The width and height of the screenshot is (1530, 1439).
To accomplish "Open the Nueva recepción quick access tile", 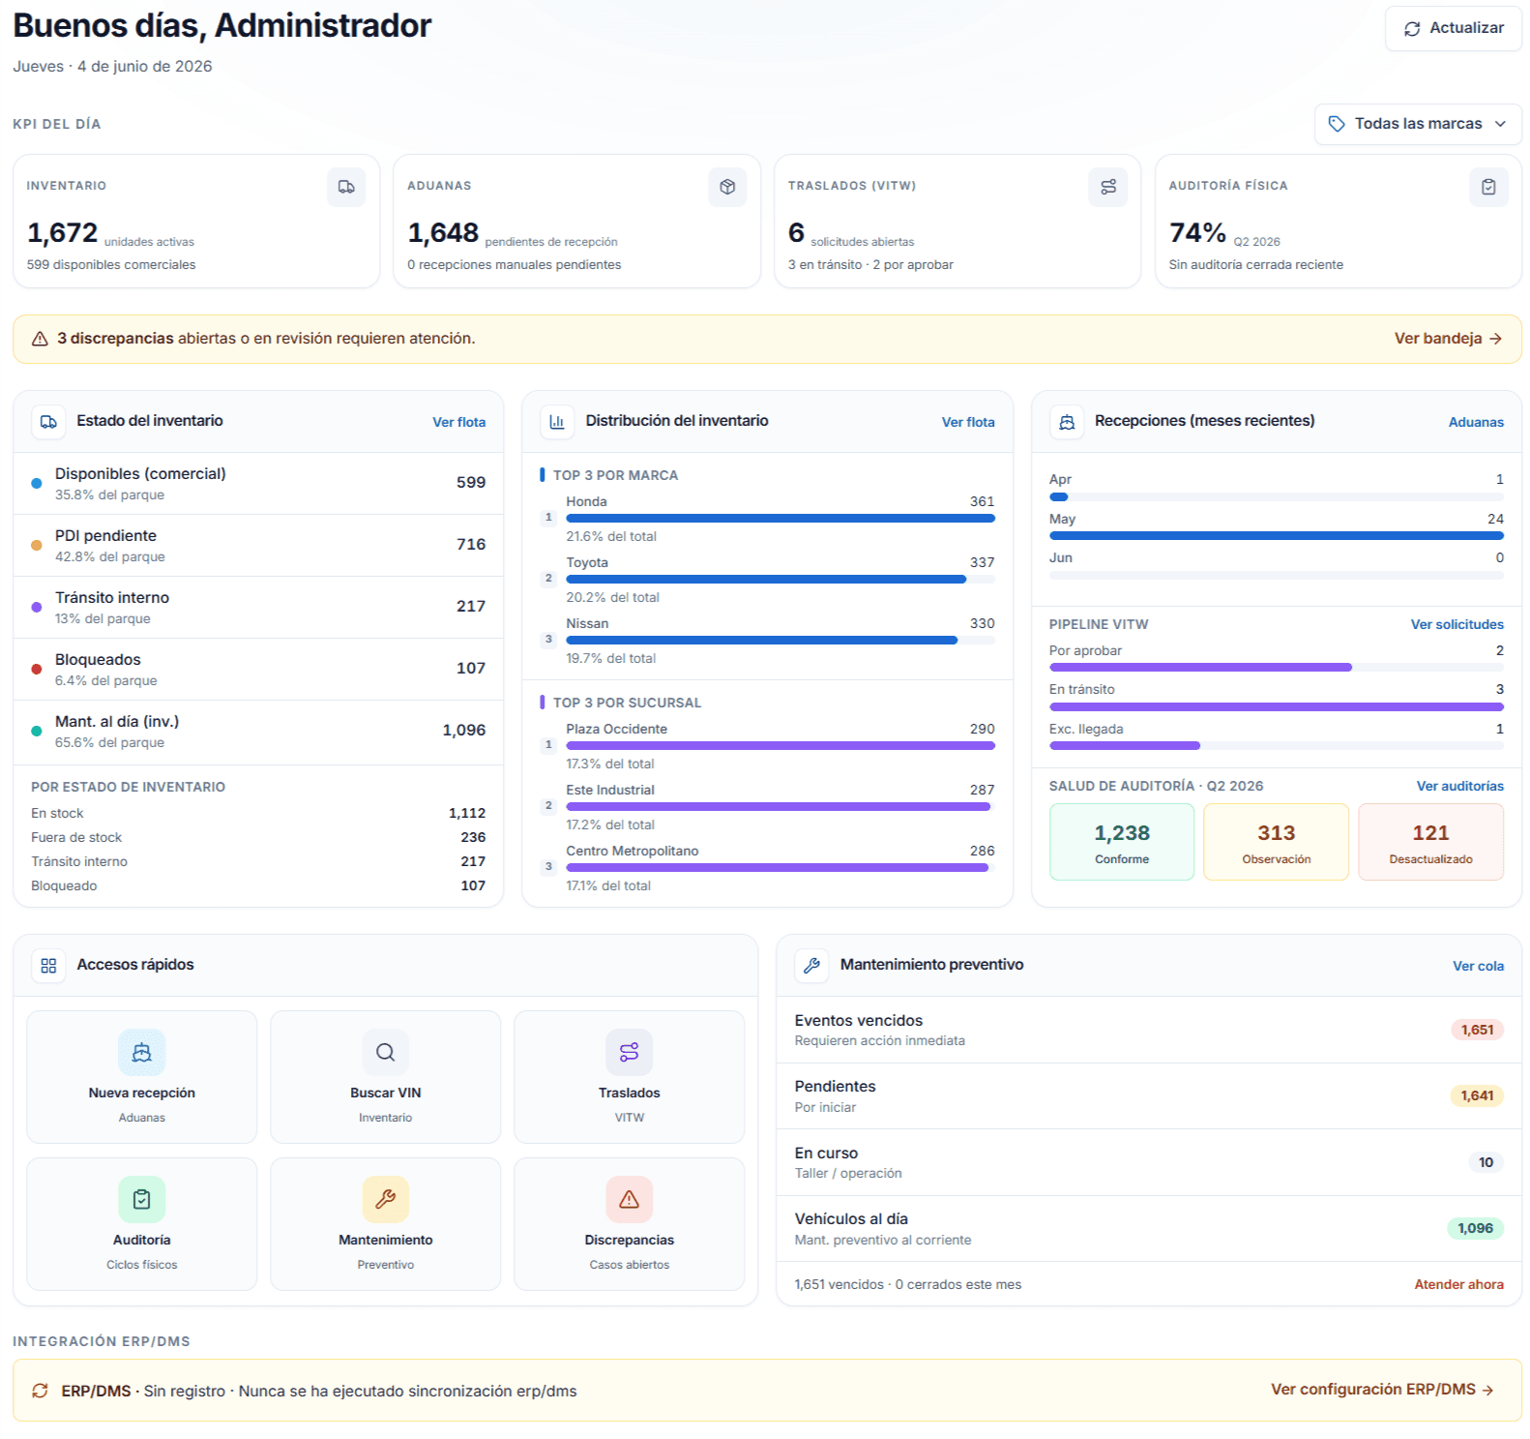I will point(142,1077).
